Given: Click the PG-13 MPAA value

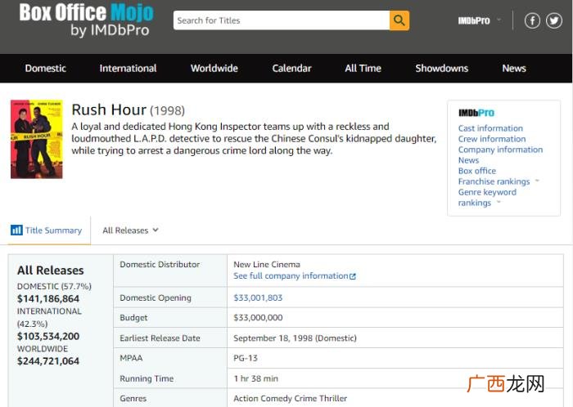Looking at the screenshot, I should [246, 358].
